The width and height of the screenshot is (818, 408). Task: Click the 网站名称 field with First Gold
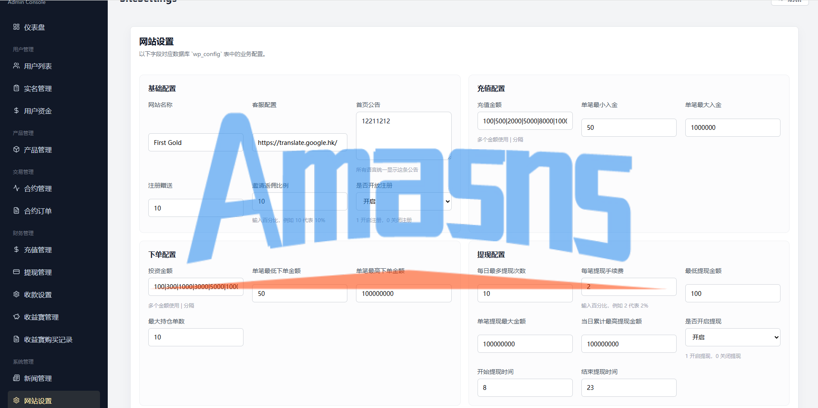pos(196,142)
